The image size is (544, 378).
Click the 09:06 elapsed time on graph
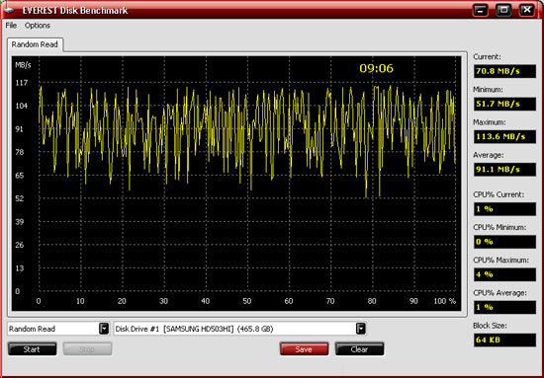[377, 68]
